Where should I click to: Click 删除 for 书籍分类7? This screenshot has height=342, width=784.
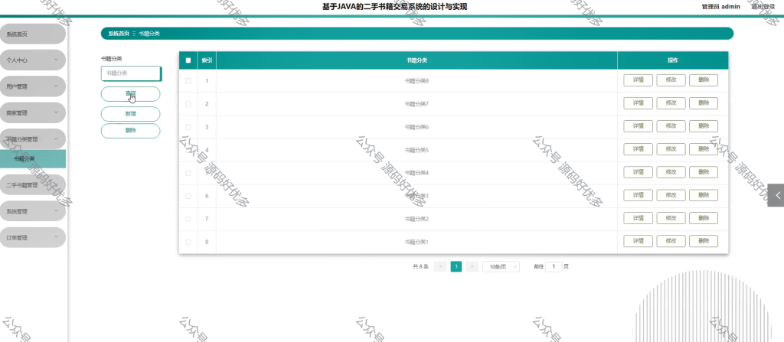(x=704, y=103)
